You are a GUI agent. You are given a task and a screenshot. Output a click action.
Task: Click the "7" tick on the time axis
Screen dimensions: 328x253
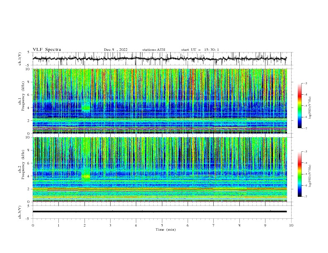coord(214,225)
